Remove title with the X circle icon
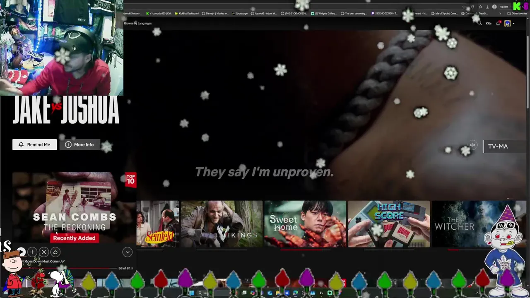The image size is (530, 298). coord(43,252)
